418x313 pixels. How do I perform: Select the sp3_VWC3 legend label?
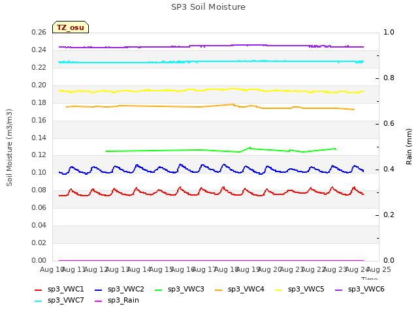pos(185,290)
